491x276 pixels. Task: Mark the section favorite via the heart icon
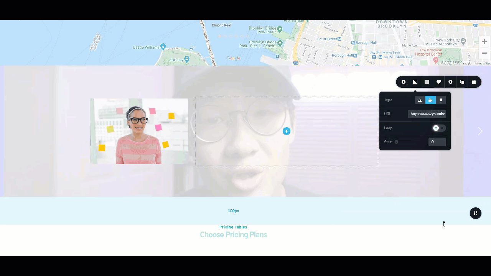tap(438, 82)
